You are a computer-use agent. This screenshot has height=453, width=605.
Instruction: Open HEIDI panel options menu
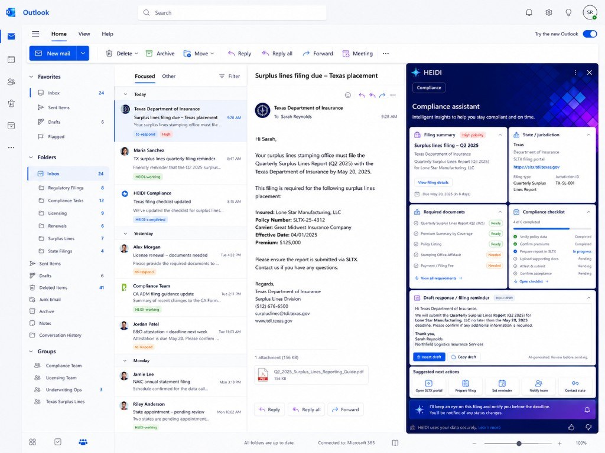(x=575, y=73)
